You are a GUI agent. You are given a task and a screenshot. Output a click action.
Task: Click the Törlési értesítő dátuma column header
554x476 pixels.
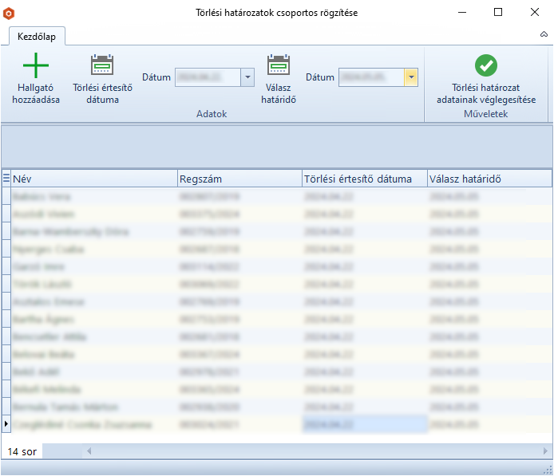[364, 179]
